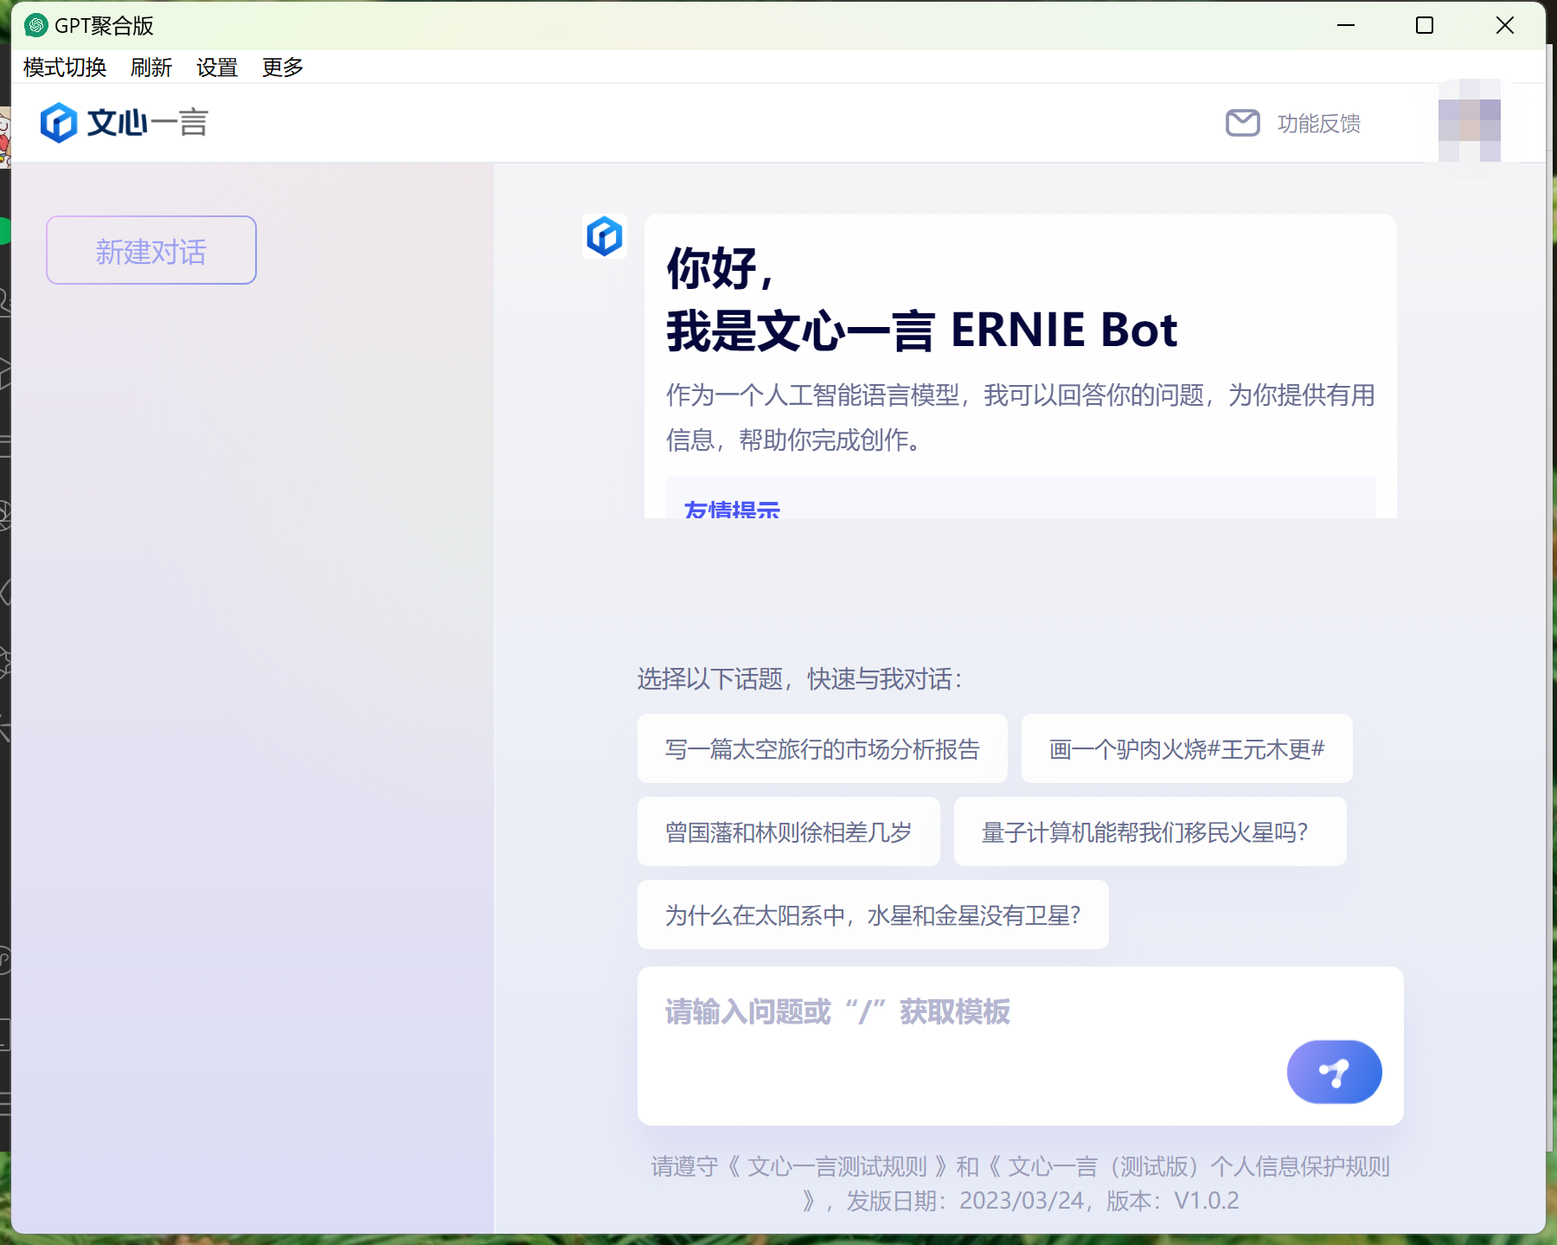Select the 水星和金星没有卫星 topic

click(872, 914)
